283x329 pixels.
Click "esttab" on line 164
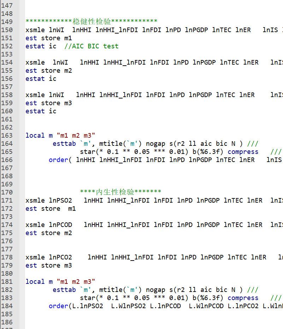pyautogui.click(x=64, y=144)
